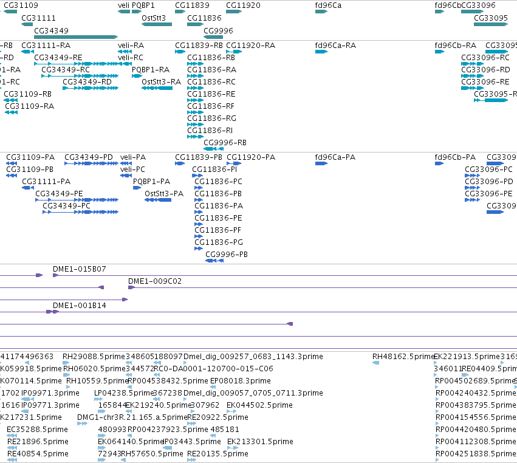
Task: Click the OstStt3 gene label
Action: [x=154, y=18]
